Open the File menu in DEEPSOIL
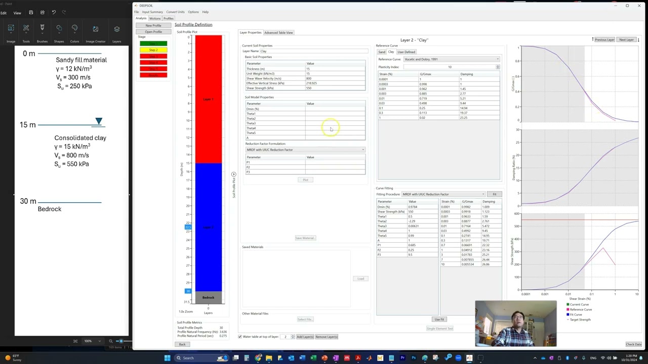This screenshot has width=648, height=364. (136, 12)
